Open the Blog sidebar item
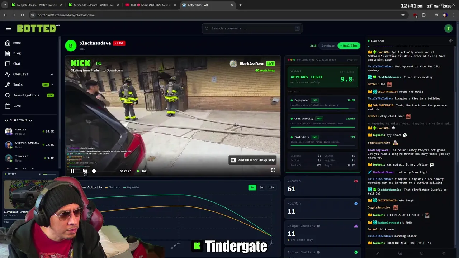The height and width of the screenshot is (258, 459). pos(17,53)
